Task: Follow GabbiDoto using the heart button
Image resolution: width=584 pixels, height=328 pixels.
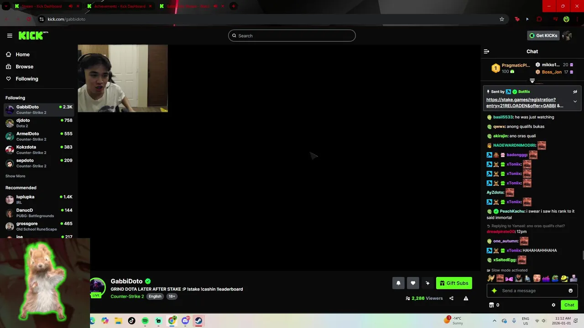Action: tap(413, 283)
